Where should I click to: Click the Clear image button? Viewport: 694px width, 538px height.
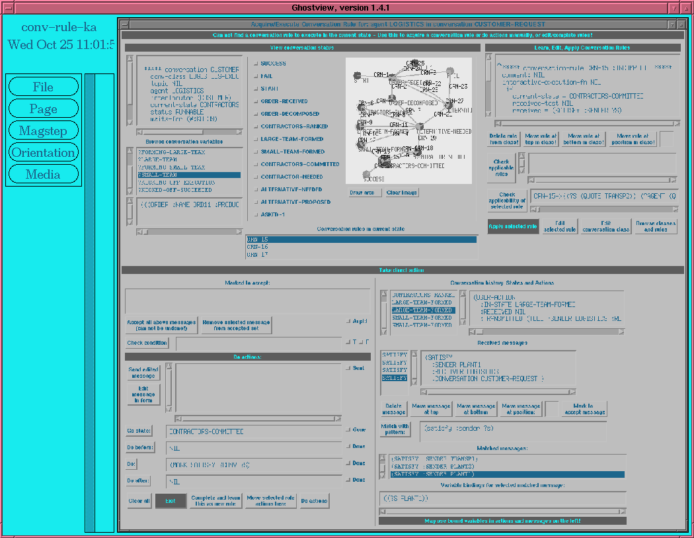401,193
